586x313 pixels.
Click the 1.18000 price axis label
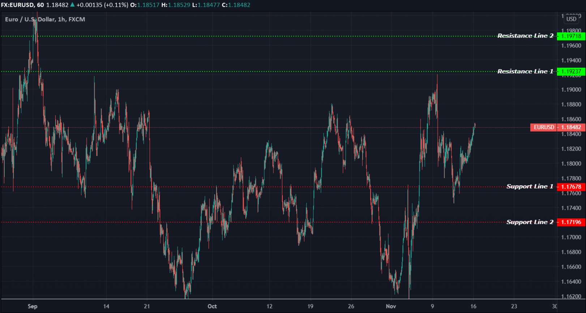click(571, 164)
